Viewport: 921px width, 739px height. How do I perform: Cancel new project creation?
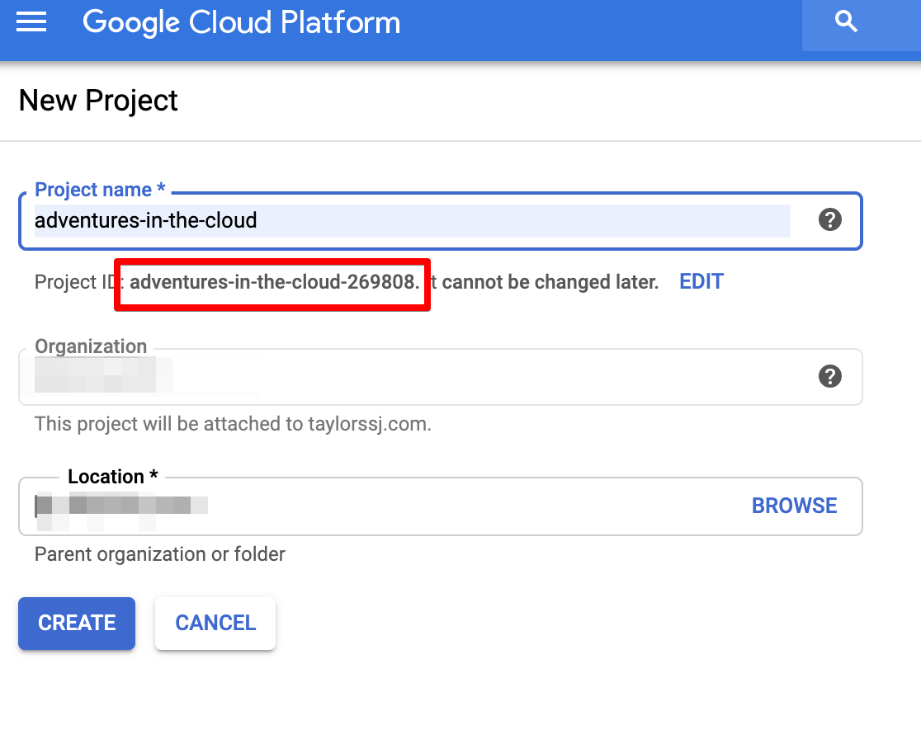[215, 623]
